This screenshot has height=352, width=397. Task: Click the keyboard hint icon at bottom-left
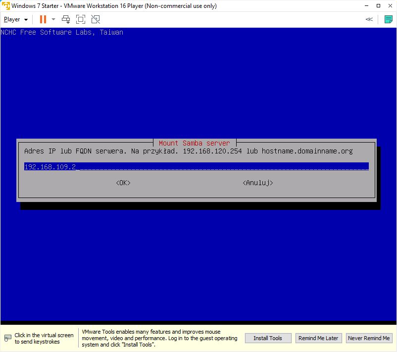point(7,338)
